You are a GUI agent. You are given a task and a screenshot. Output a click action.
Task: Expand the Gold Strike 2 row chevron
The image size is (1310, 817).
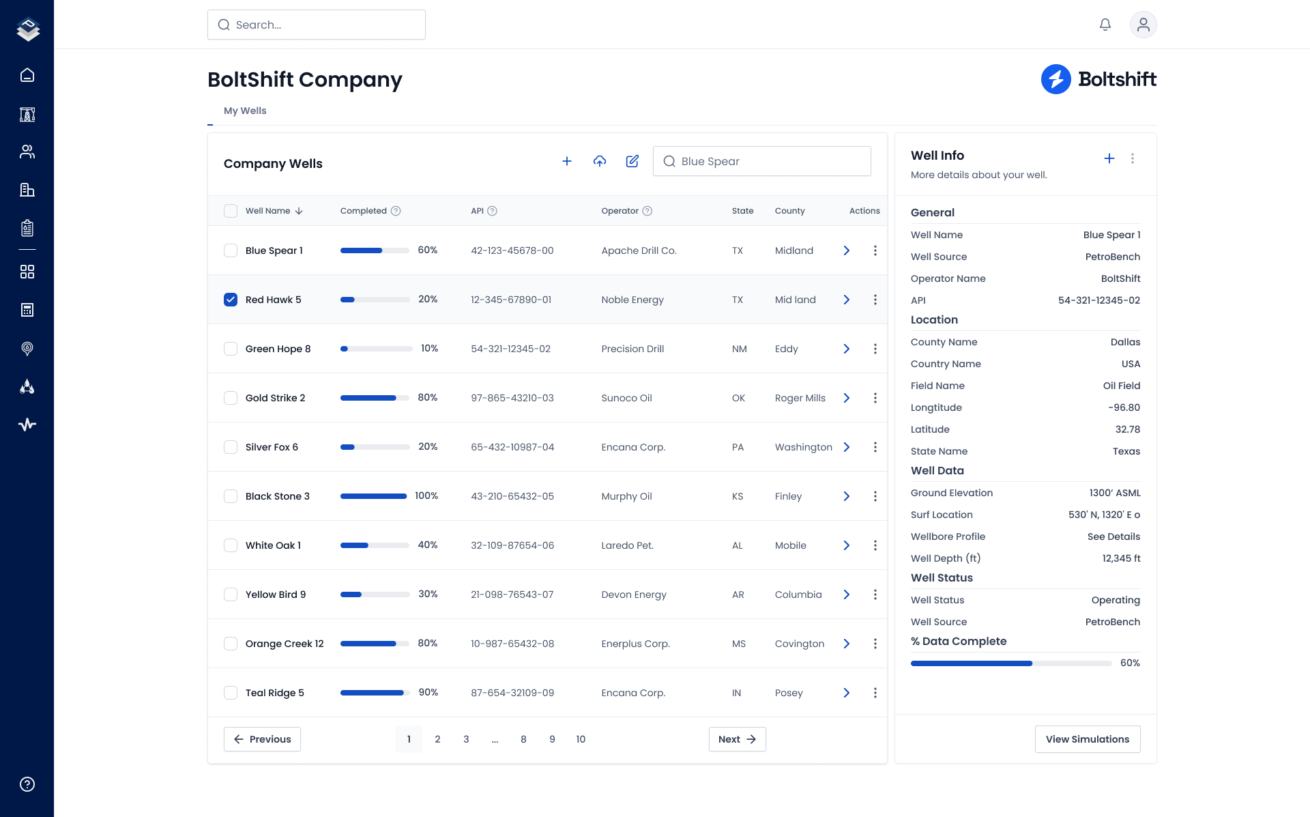(846, 398)
